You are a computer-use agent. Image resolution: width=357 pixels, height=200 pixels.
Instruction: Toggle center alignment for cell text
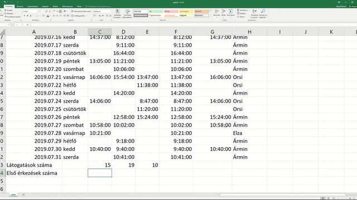tap(57, 16)
